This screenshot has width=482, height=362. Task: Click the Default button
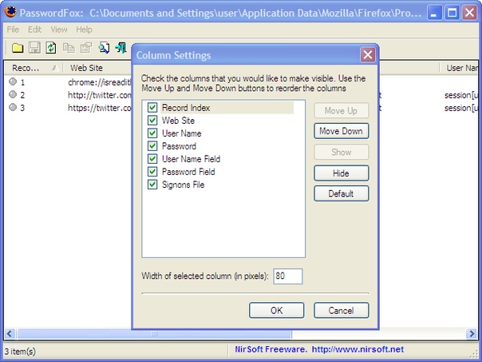[341, 193]
